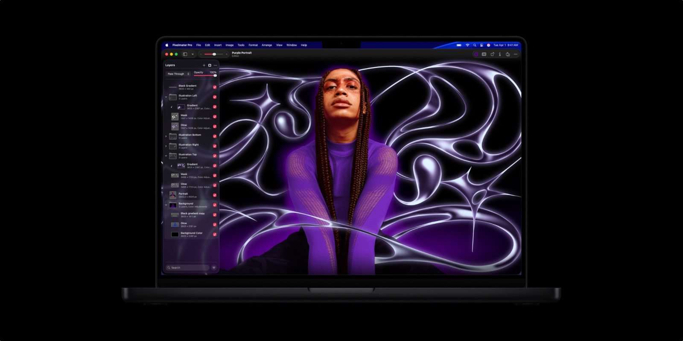This screenshot has height=341, width=683.
Task: Click the Wi-Fi icon in the menu bar
Action: [467, 45]
